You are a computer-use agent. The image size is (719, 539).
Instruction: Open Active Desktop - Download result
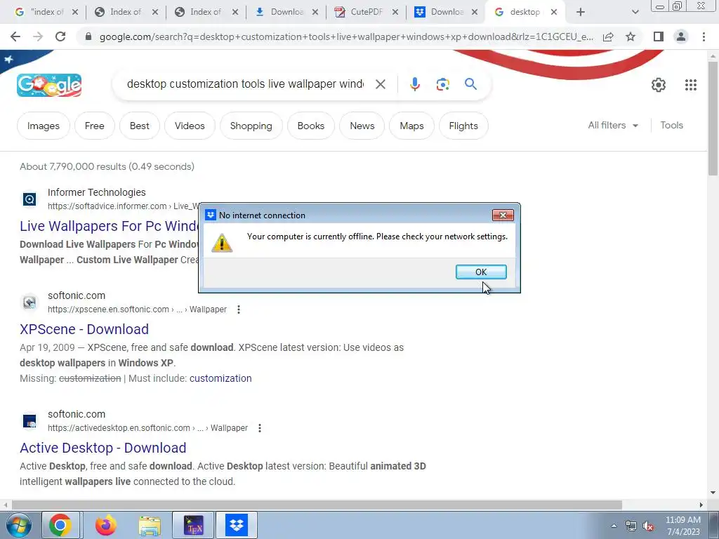pyautogui.click(x=103, y=448)
